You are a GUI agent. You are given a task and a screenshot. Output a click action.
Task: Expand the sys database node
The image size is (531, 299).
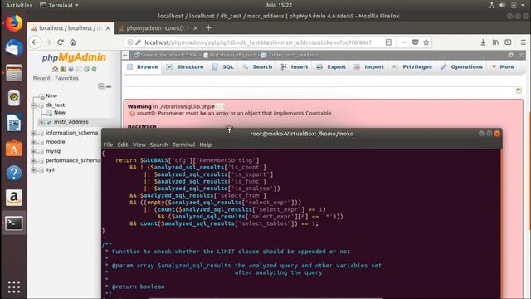[x=34, y=169]
